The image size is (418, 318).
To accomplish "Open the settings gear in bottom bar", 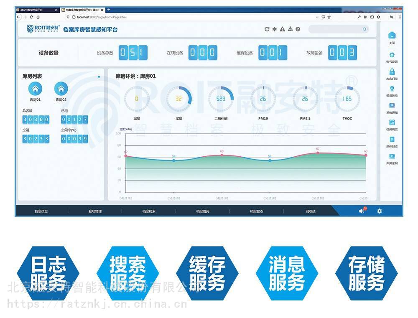I will [379, 211].
